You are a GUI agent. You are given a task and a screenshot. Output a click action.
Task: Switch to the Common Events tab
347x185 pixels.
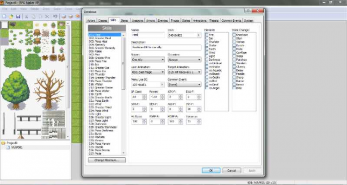[x=231, y=20]
